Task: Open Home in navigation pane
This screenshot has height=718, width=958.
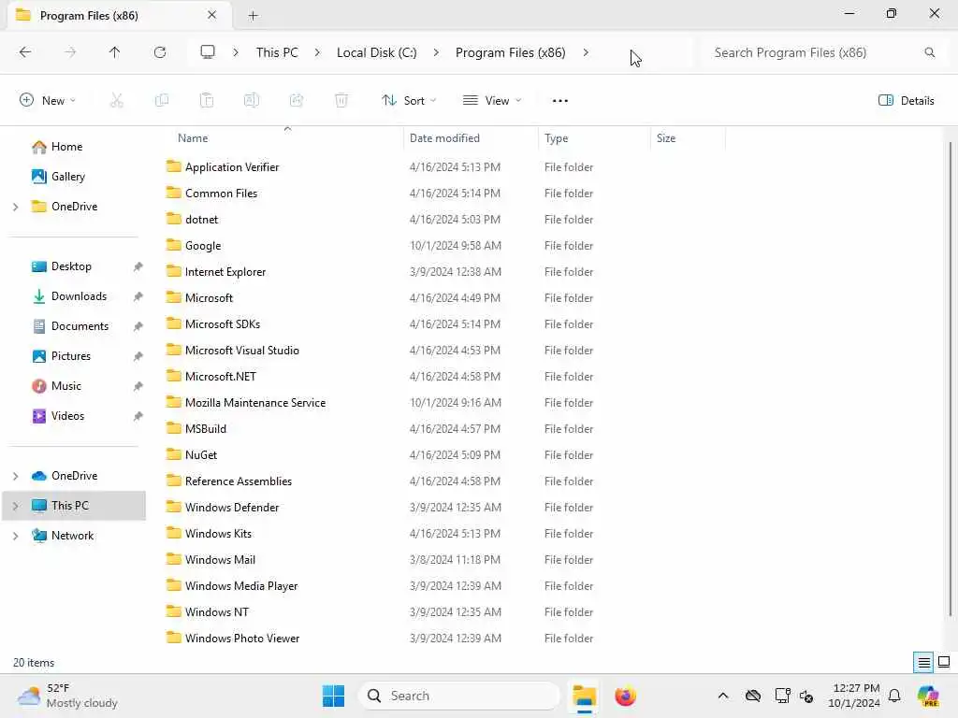Action: [x=66, y=147]
